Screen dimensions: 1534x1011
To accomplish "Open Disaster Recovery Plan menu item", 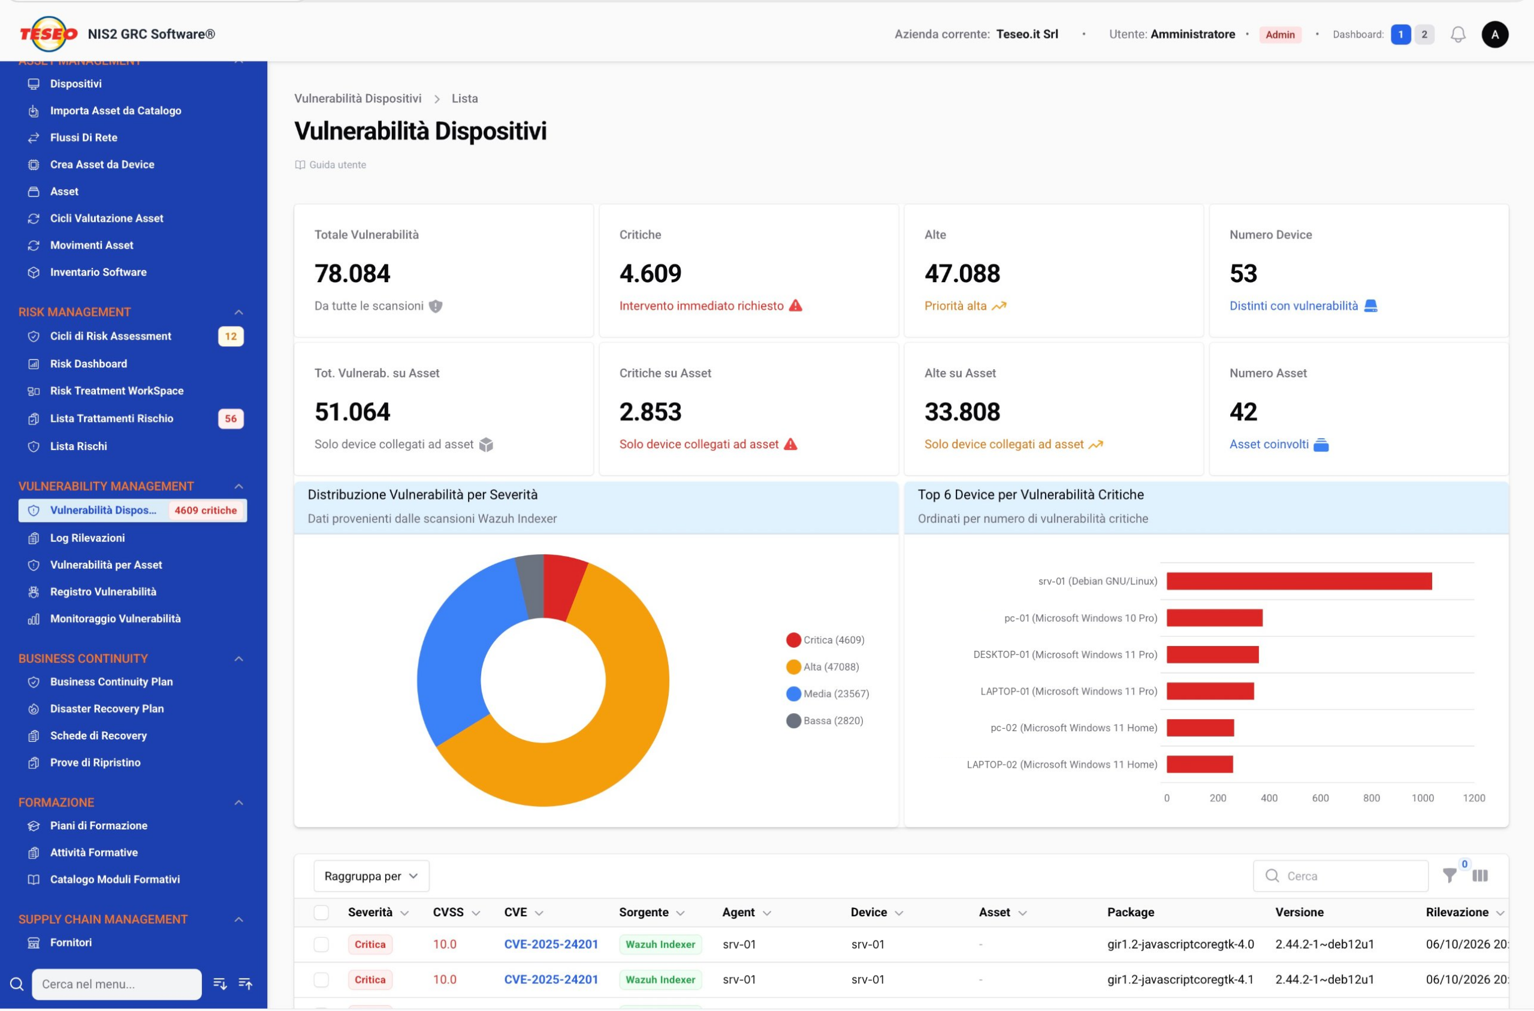I will (132, 708).
